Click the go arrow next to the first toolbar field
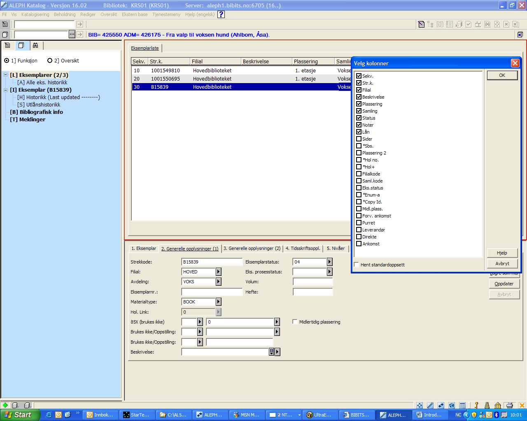 [80, 24]
